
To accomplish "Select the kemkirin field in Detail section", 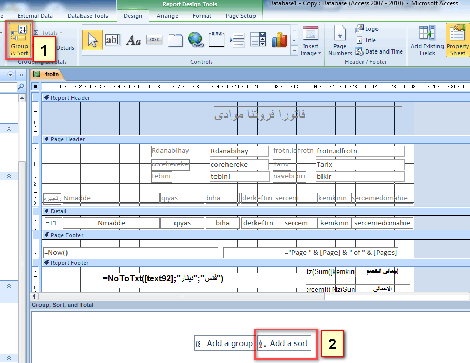I will [334, 223].
